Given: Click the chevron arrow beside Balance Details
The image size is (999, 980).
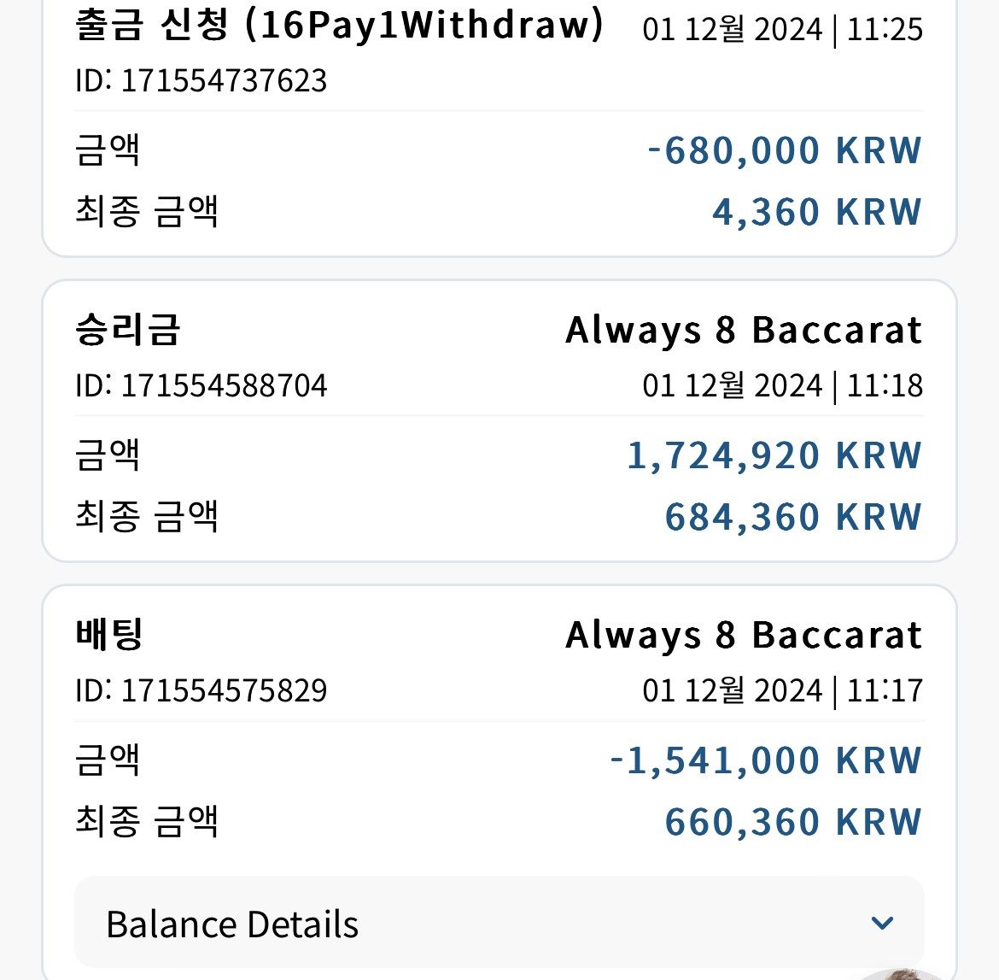Looking at the screenshot, I should coord(882,923).
